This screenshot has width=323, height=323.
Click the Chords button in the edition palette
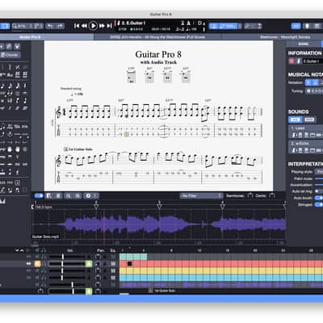10,55
